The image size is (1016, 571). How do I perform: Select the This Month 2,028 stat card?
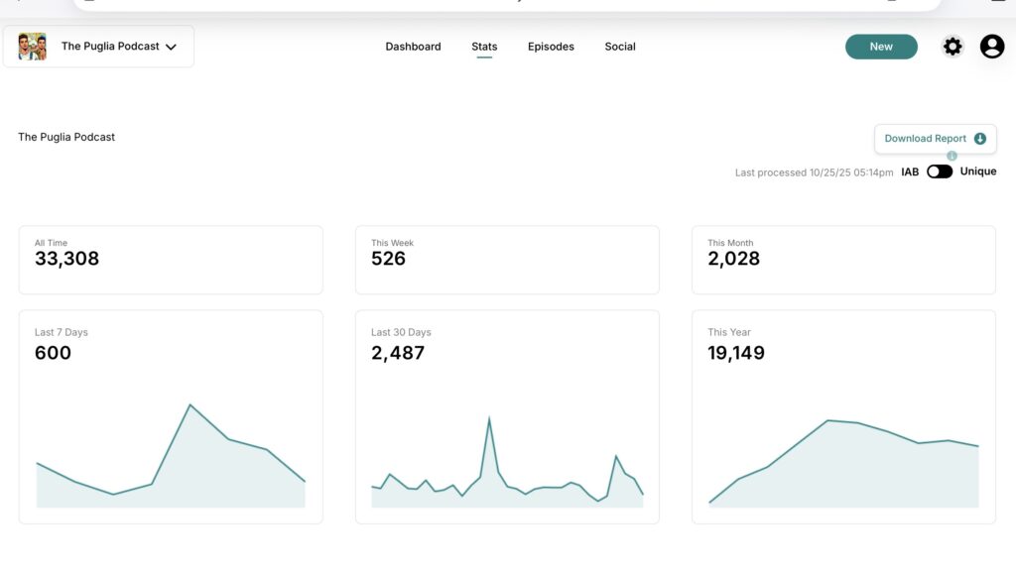click(x=843, y=260)
